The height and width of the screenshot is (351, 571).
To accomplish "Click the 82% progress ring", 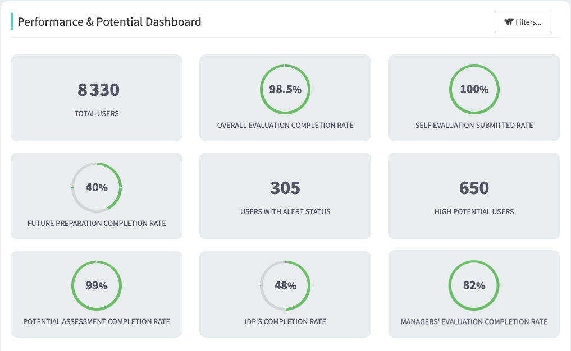I will click(x=474, y=285).
